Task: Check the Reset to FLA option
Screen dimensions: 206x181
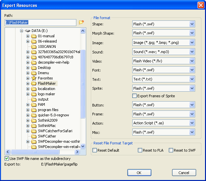Action: pyautogui.click(x=140, y=150)
